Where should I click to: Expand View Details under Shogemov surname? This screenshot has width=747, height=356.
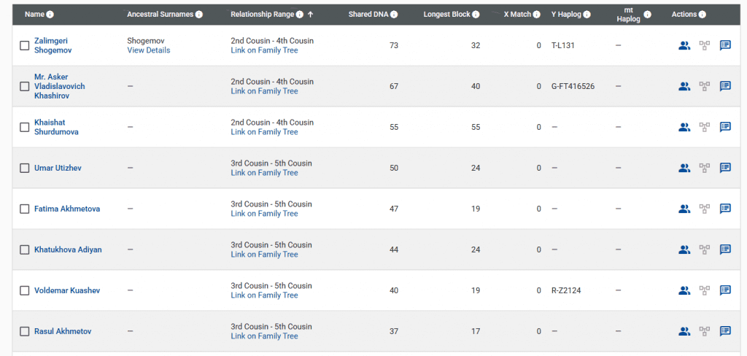click(x=149, y=50)
